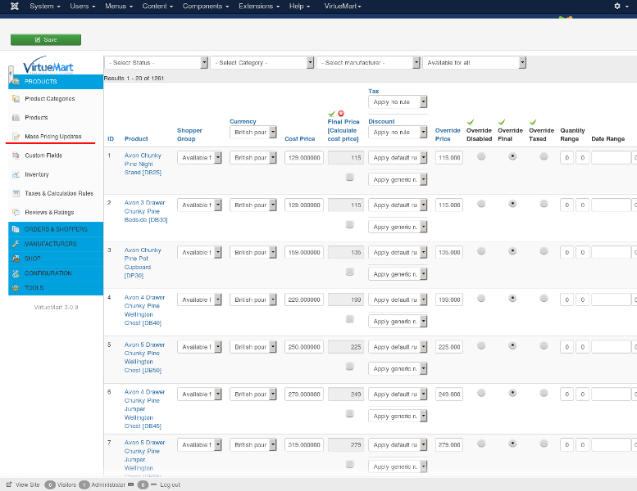Open the VirtueMart top menu

343,6
